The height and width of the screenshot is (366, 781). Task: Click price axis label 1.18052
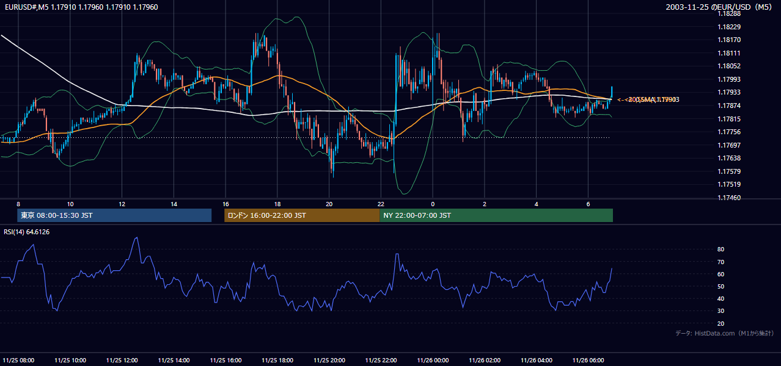tap(728, 66)
